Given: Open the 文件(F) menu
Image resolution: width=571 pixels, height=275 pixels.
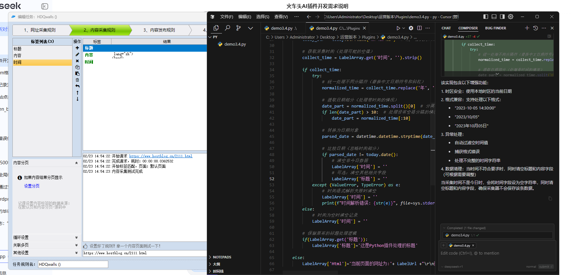Looking at the screenshot, I should point(226,17).
